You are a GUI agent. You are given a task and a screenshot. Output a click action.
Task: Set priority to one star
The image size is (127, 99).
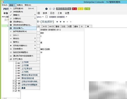coord(57,22)
